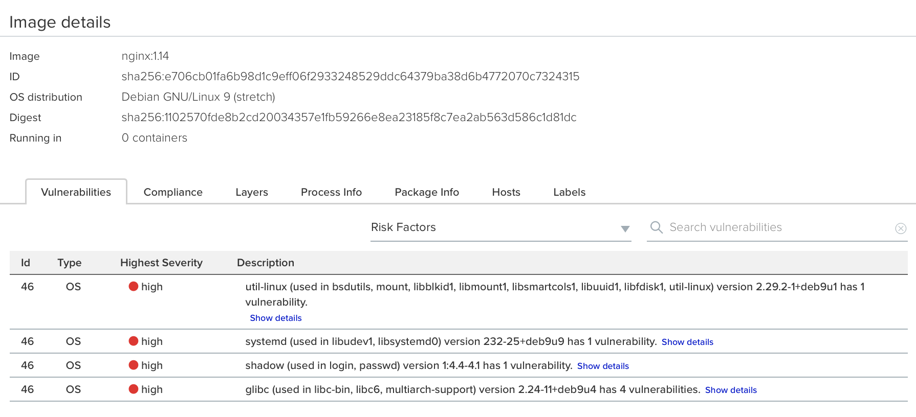Click the Highest Severity column header
The width and height of the screenshot is (916, 417).
pos(161,263)
